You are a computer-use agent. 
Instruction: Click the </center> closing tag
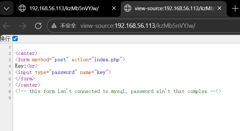point(28,85)
